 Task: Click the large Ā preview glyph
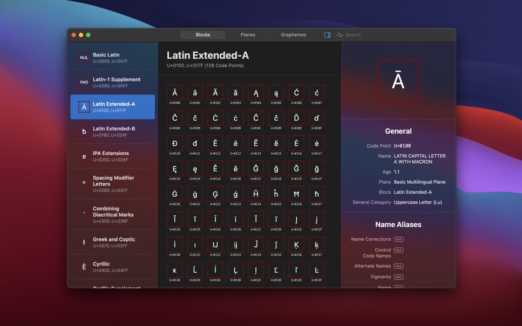coord(398,81)
